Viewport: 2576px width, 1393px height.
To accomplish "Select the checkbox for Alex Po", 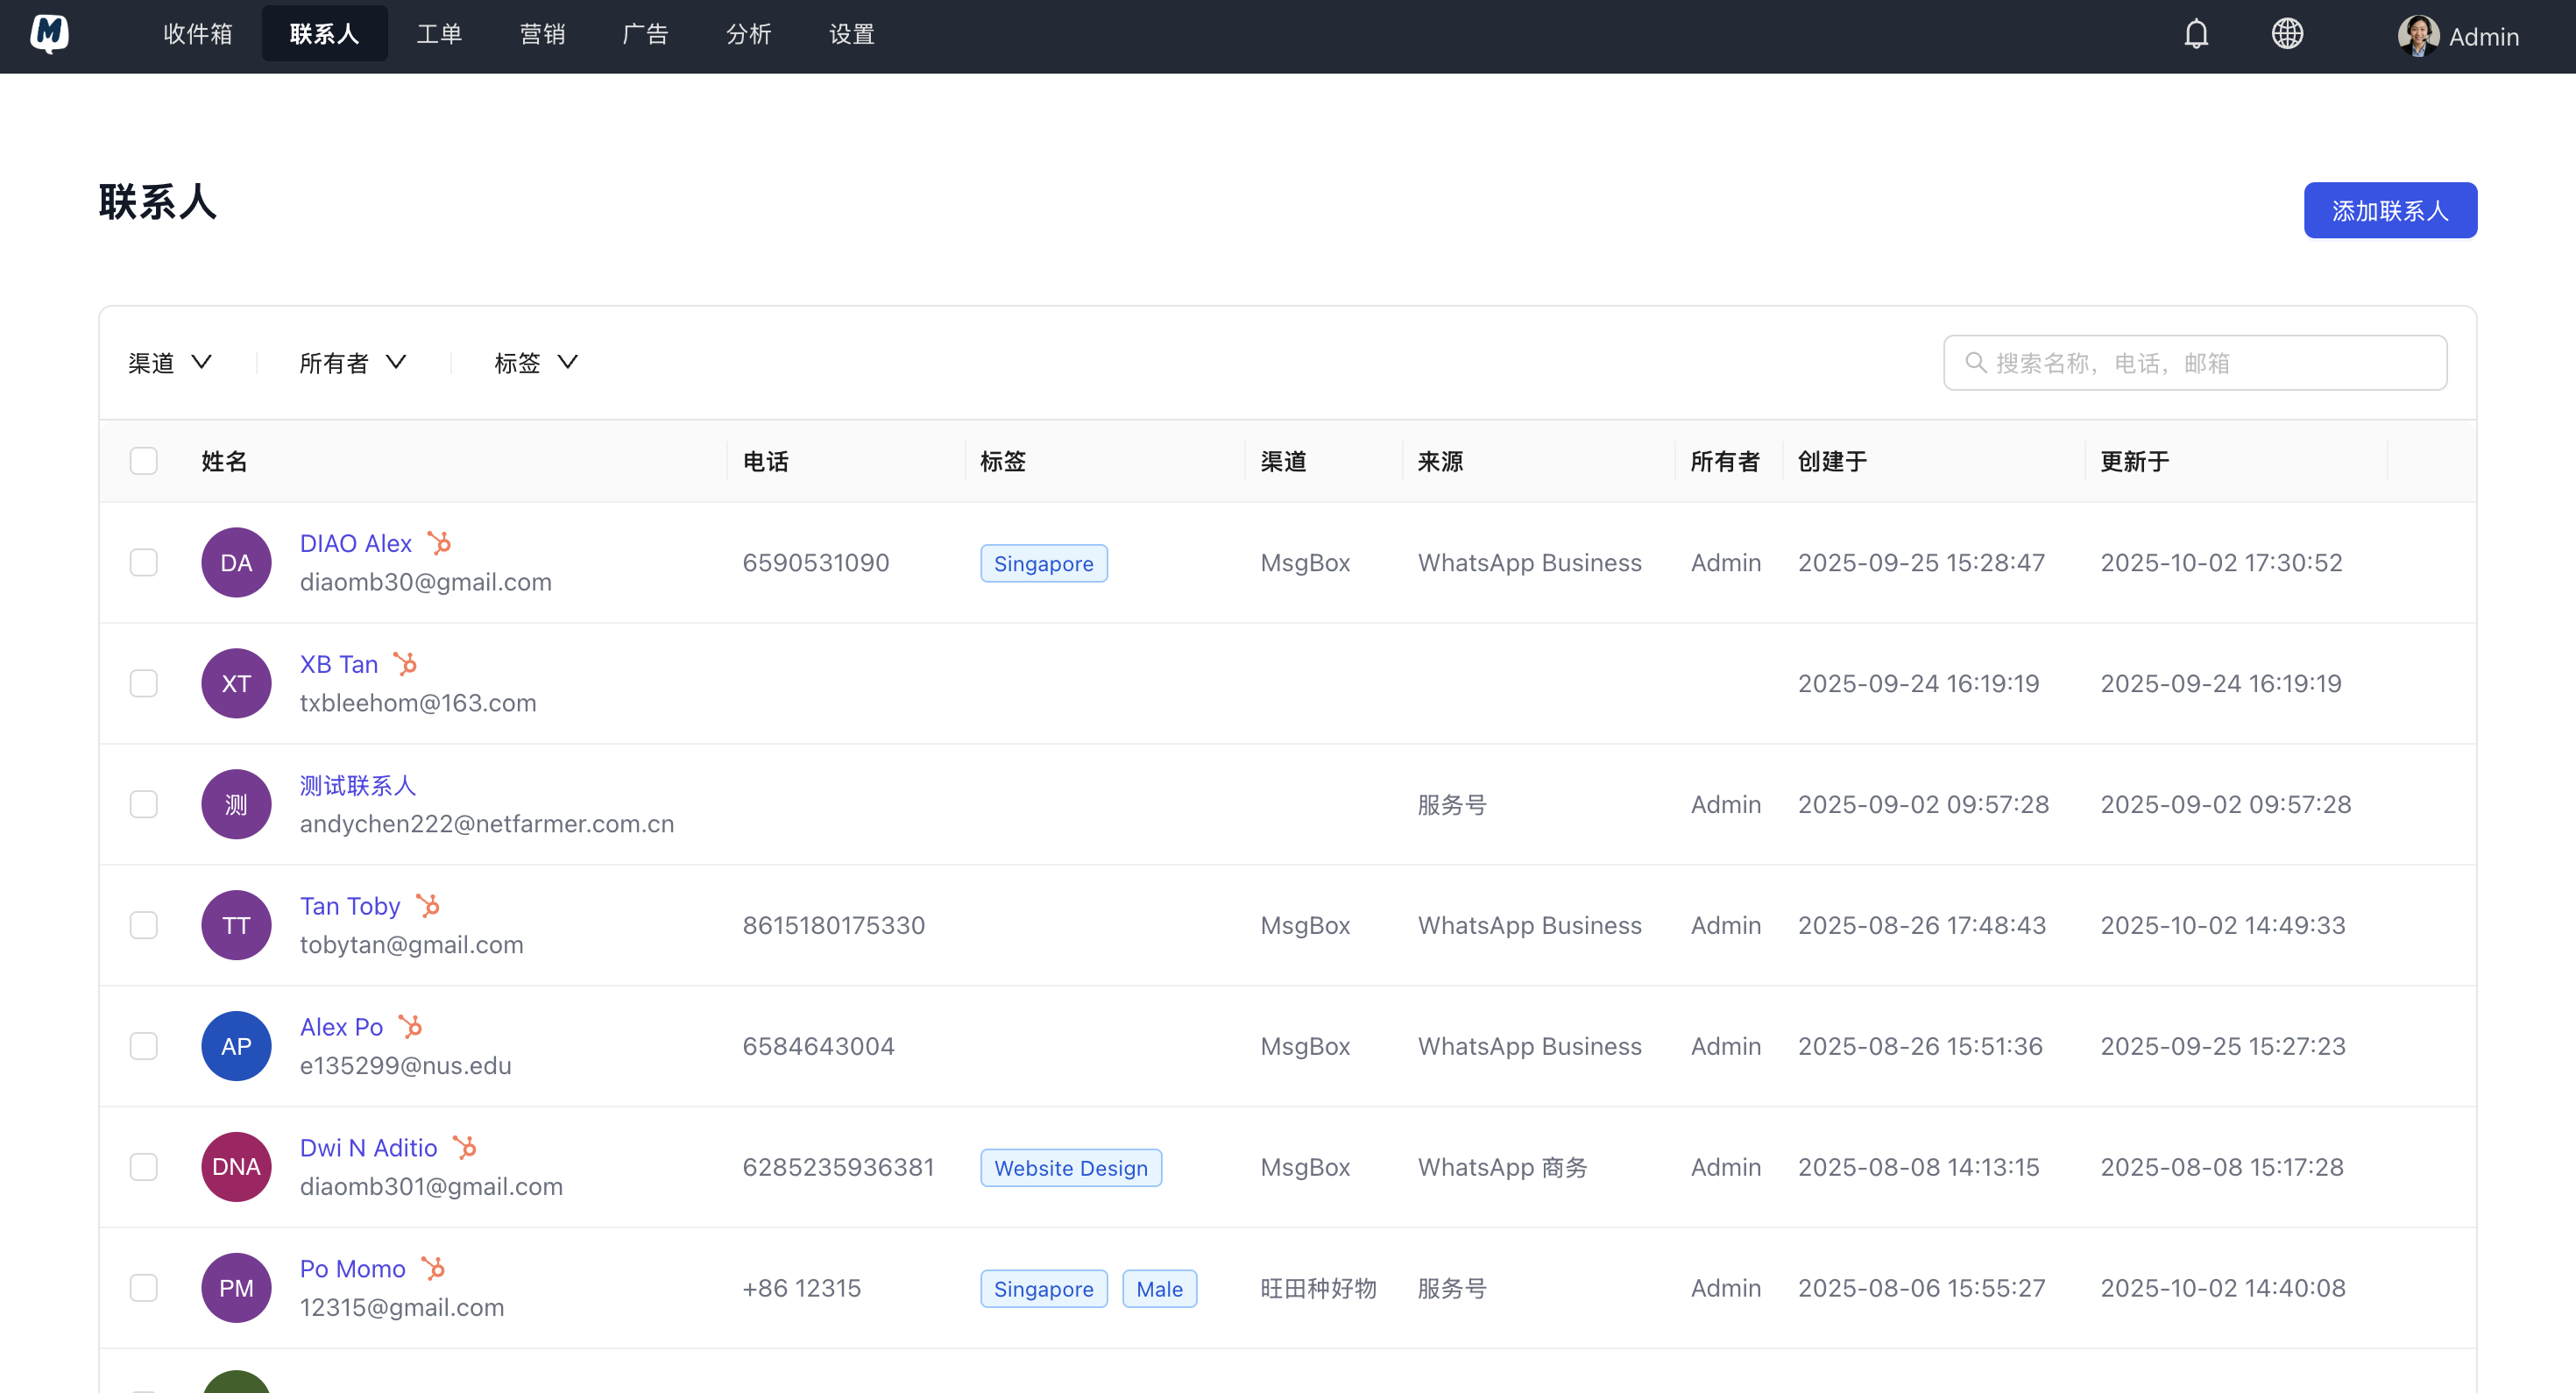I will 144,1046.
